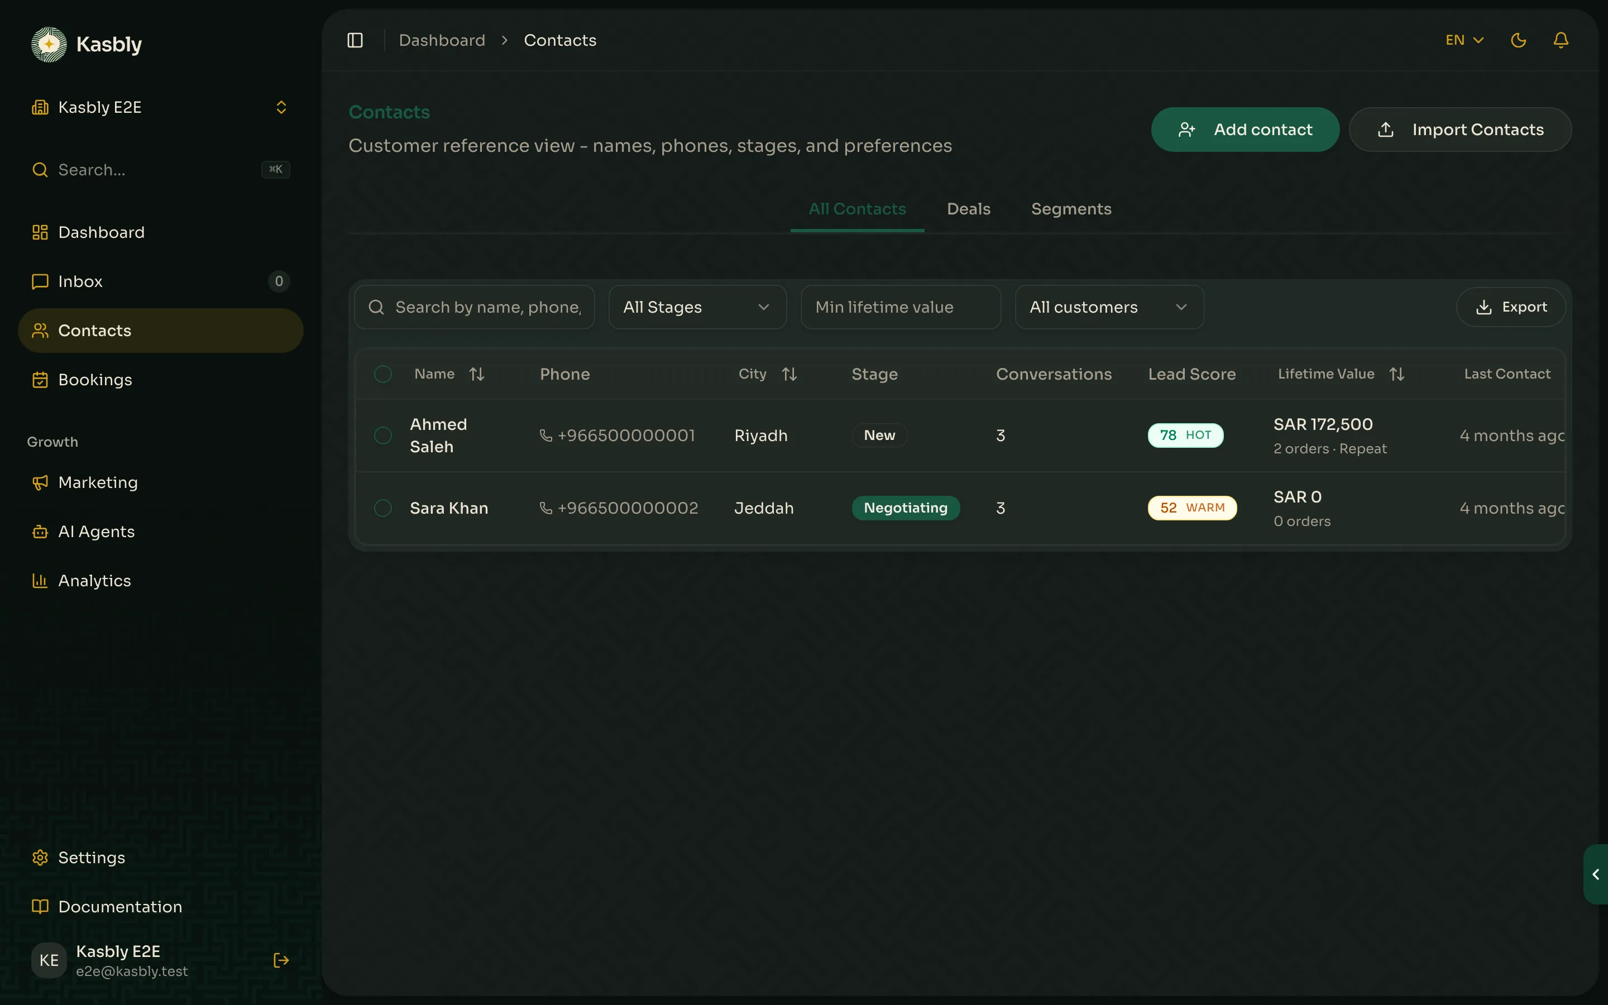Click the Dashboard grid icon
The image size is (1608, 1005).
[40, 232]
